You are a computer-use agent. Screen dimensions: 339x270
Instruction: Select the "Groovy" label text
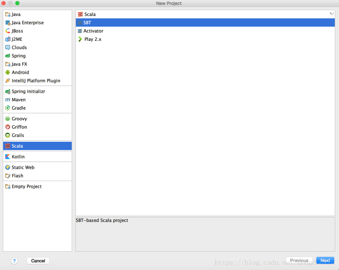point(19,118)
